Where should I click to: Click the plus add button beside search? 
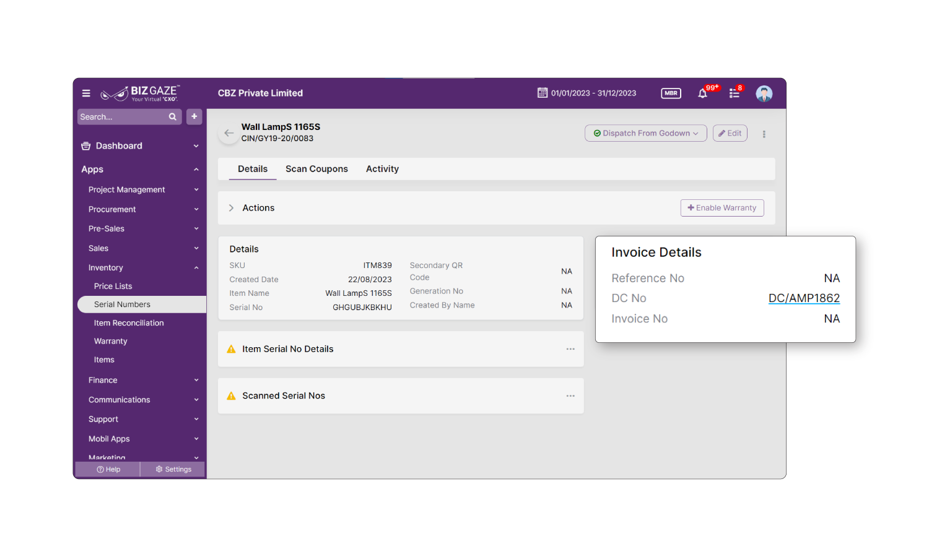click(x=194, y=116)
